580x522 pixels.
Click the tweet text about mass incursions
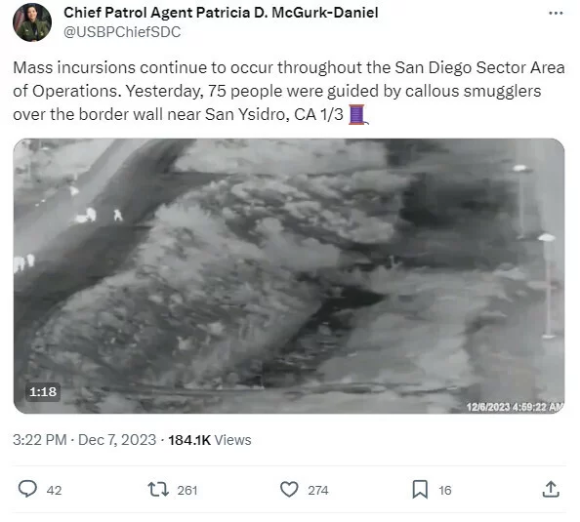pyautogui.click(x=289, y=91)
